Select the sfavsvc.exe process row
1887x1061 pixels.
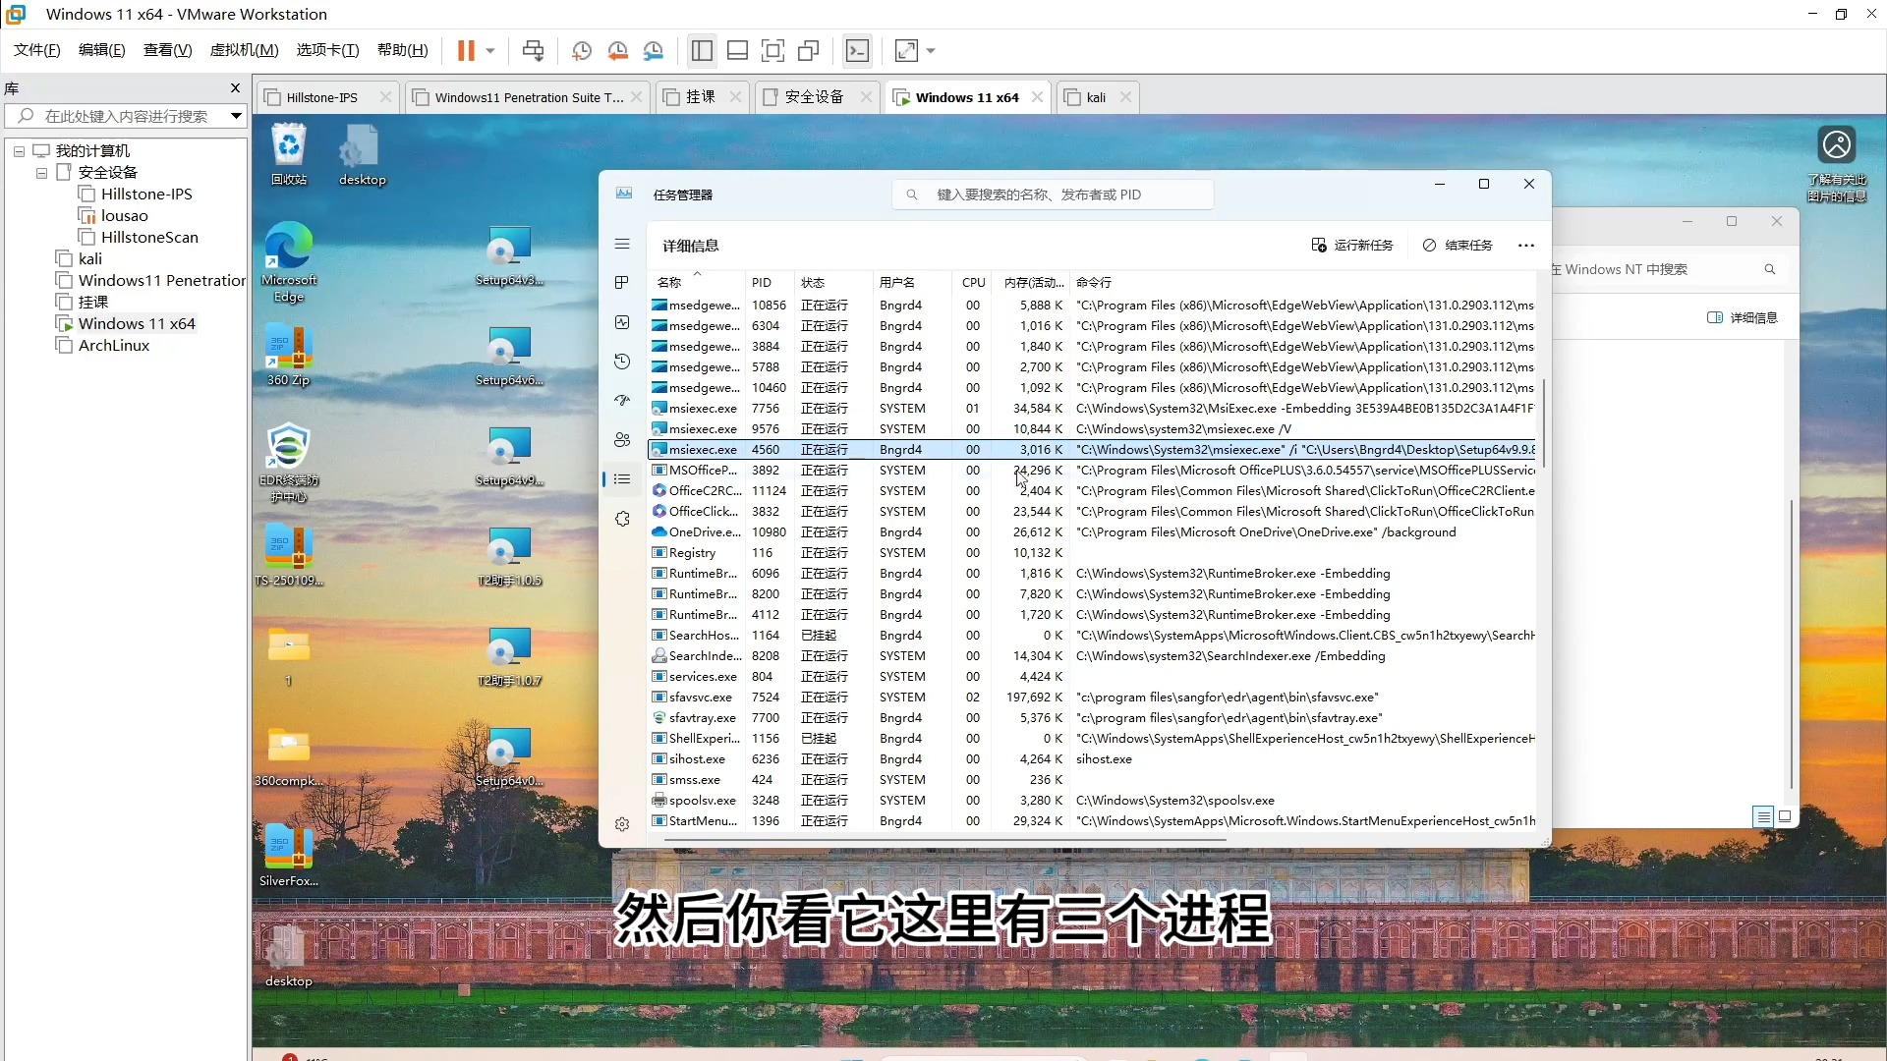tap(1092, 698)
